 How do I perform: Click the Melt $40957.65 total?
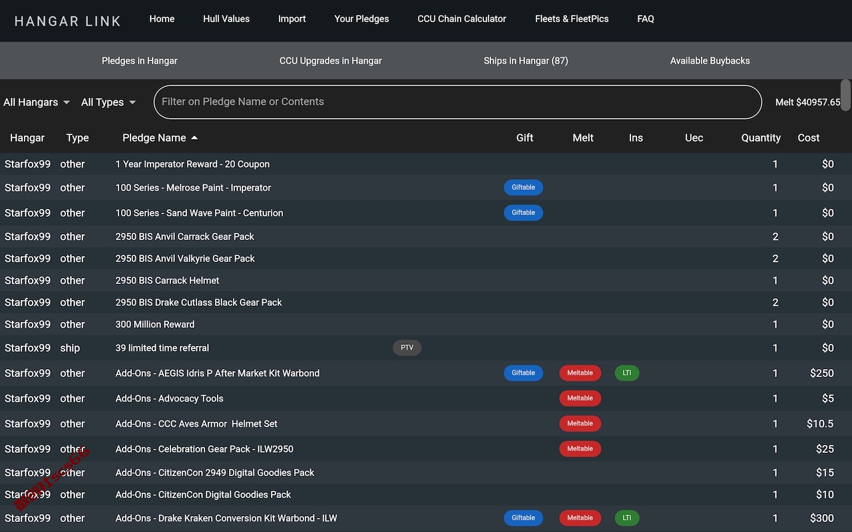coord(808,102)
